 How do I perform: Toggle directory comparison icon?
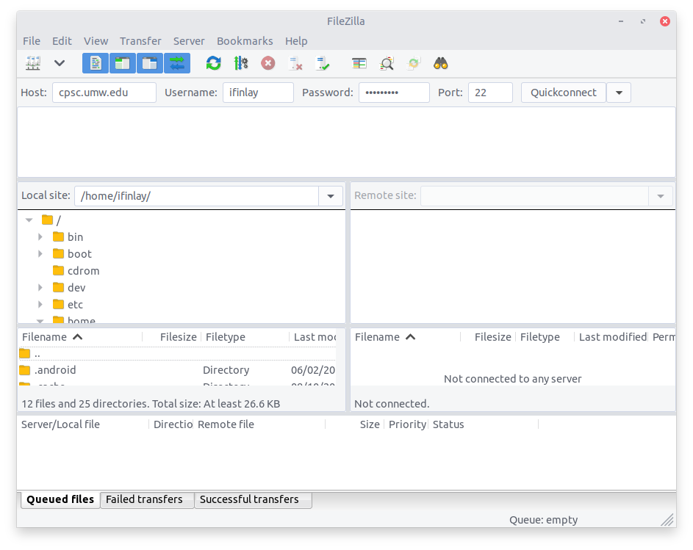tap(387, 63)
